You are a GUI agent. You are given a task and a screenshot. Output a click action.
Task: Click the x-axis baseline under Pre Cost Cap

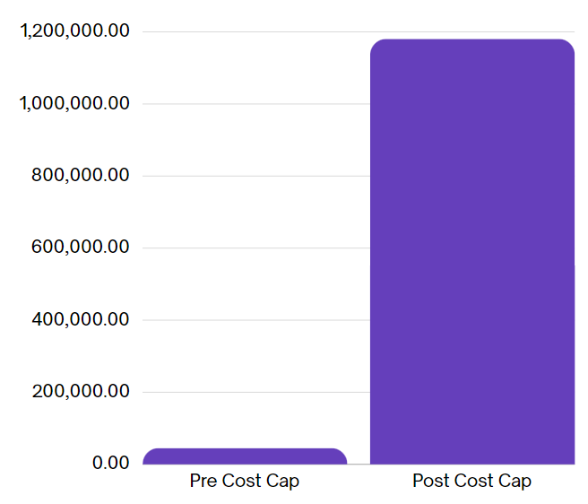(x=244, y=465)
